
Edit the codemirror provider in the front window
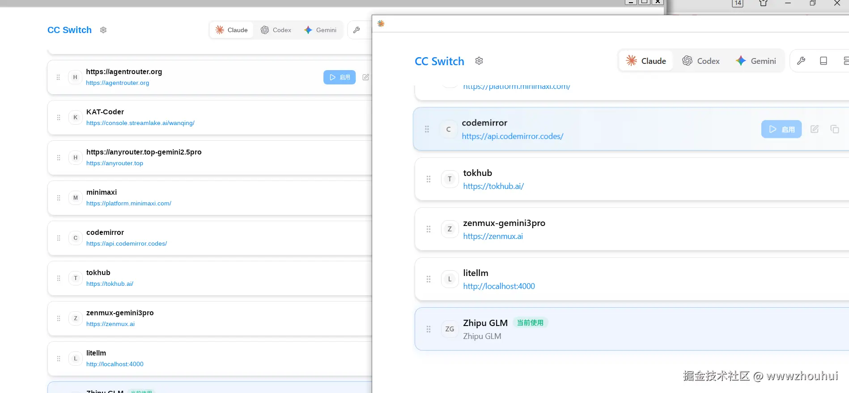815,129
